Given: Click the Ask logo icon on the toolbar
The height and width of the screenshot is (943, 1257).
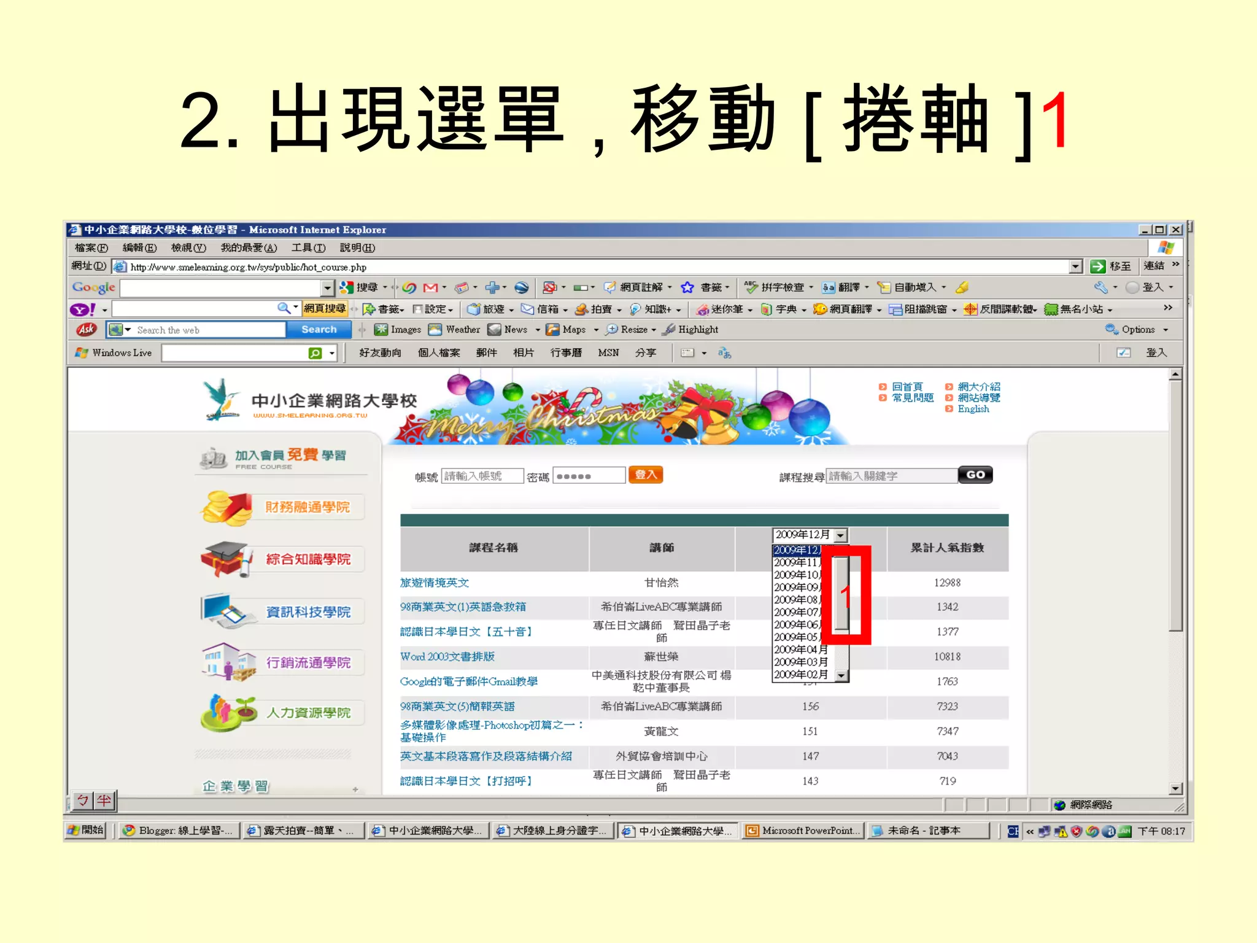Looking at the screenshot, I should (x=87, y=330).
